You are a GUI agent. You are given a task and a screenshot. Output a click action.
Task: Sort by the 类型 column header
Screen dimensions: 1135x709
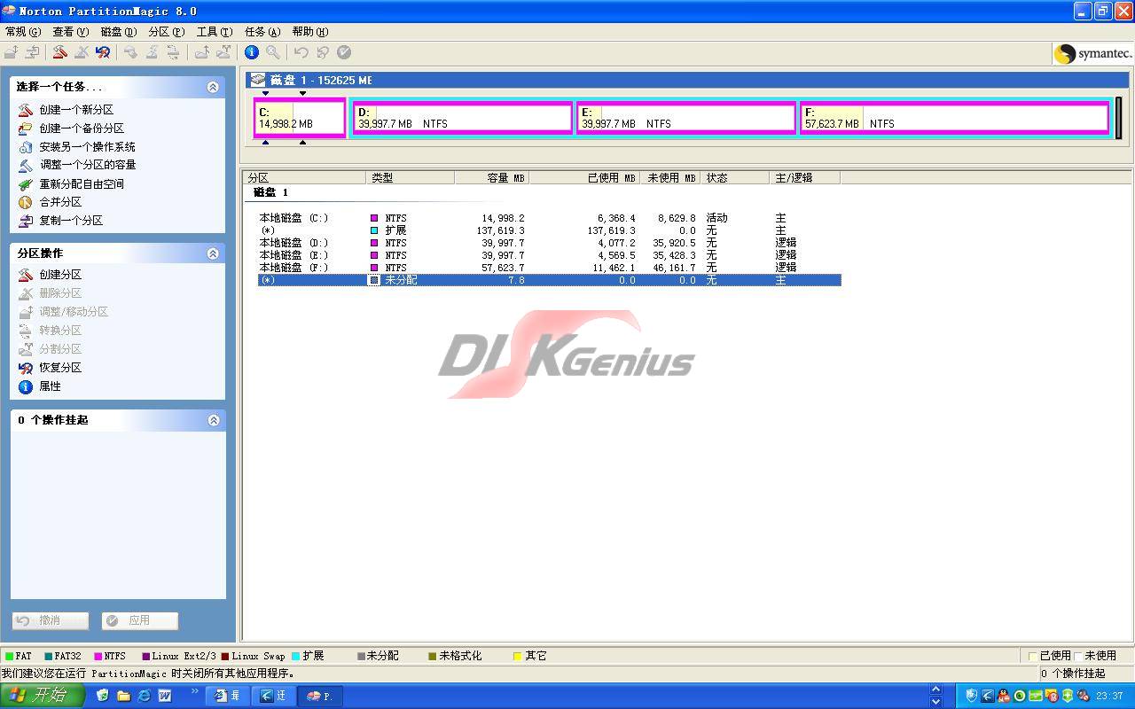click(411, 178)
